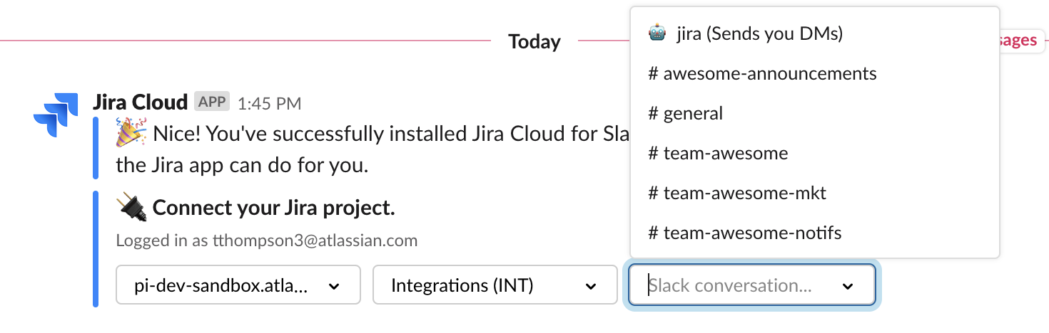
Task: Click the electric plug emoji icon
Action: coord(131,208)
